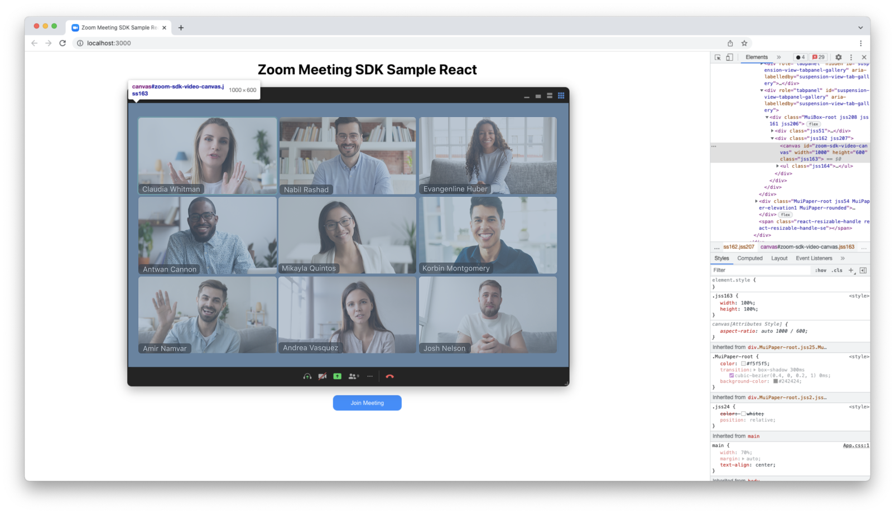Open the green Share Screen control
This screenshot has height=514, width=895.
[x=337, y=376]
